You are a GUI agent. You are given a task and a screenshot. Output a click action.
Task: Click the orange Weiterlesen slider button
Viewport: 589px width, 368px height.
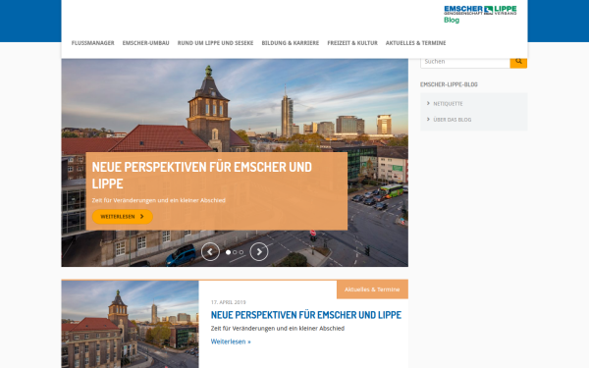[123, 217]
